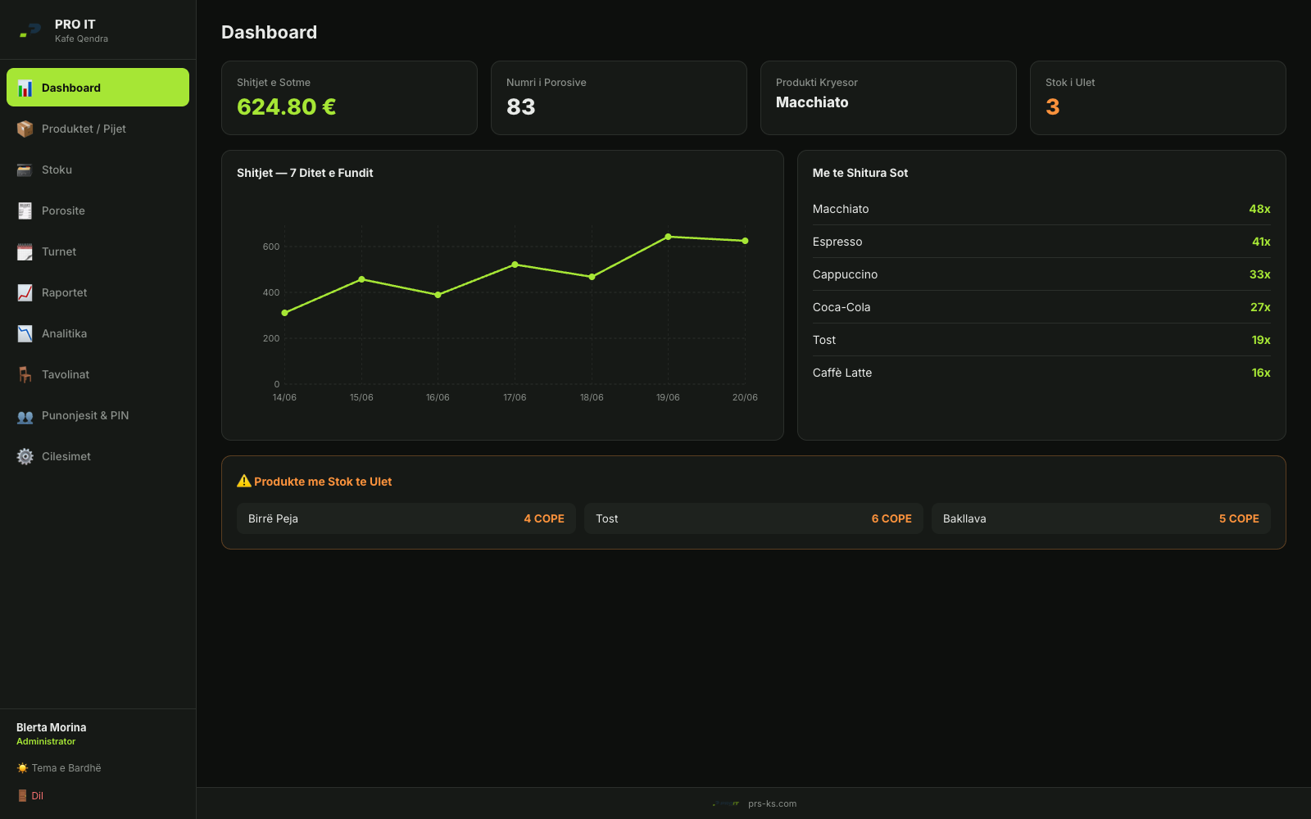The width and height of the screenshot is (1311, 819).
Task: Click the door icon next to Dil
Action: [x=22, y=796]
